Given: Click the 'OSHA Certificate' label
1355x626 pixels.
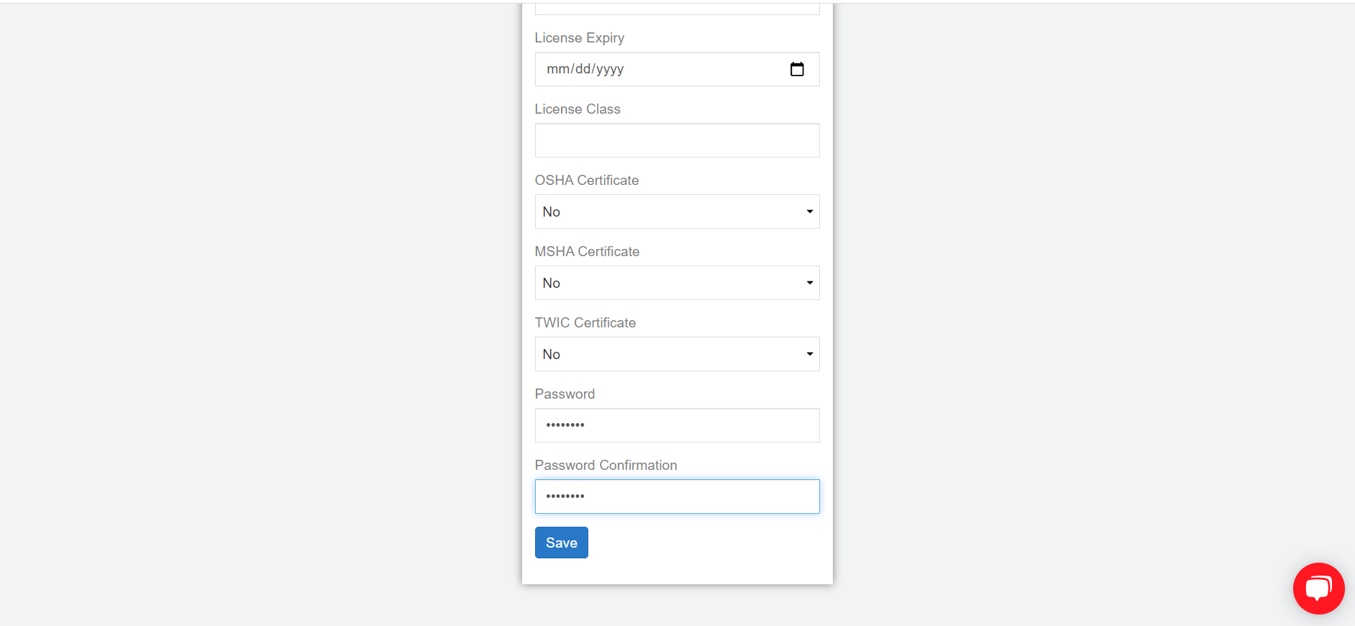Looking at the screenshot, I should pos(586,181).
